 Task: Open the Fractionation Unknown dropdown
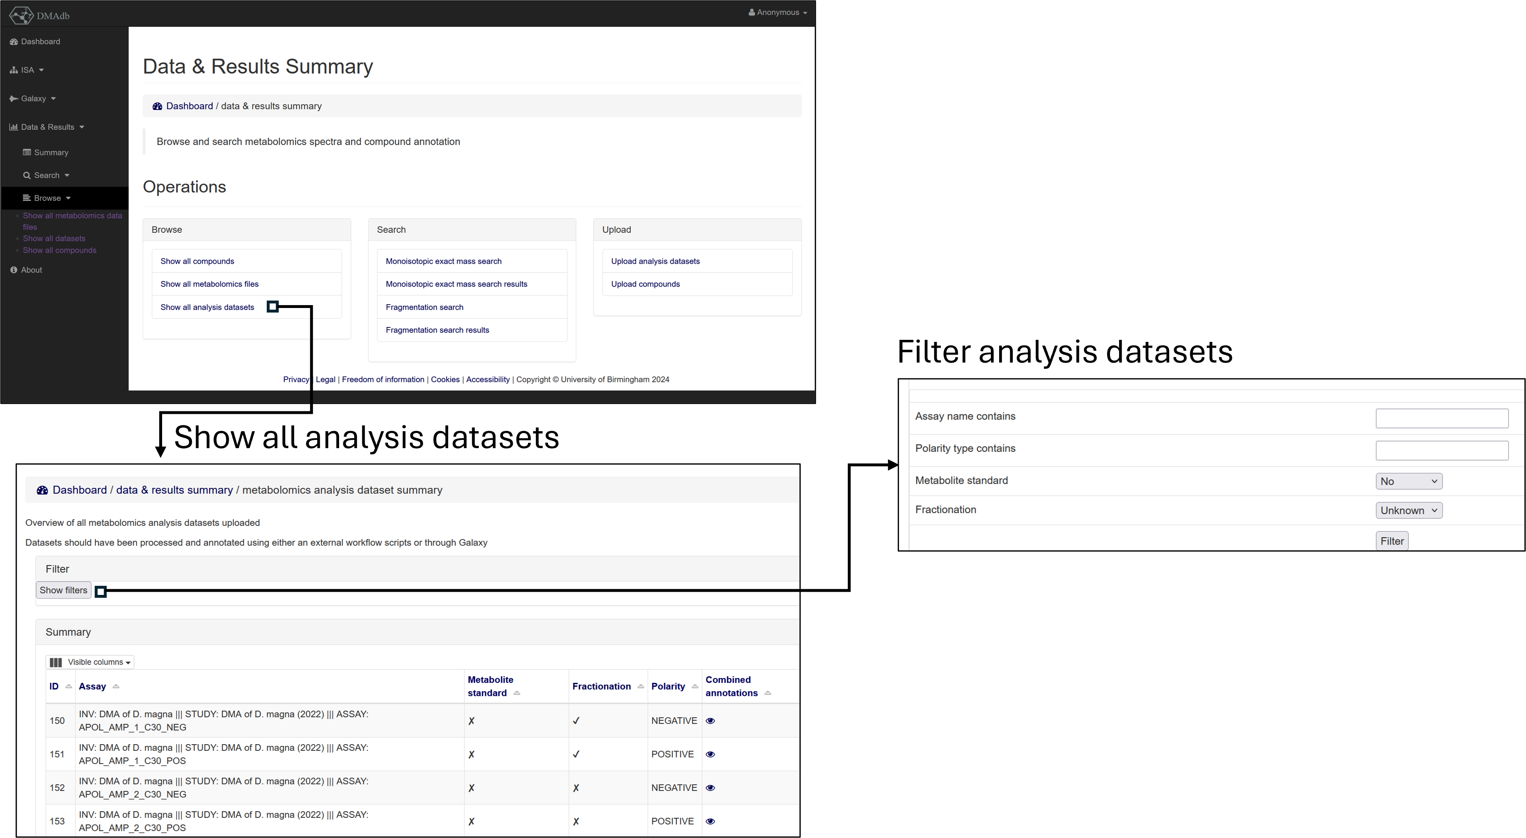click(x=1408, y=511)
